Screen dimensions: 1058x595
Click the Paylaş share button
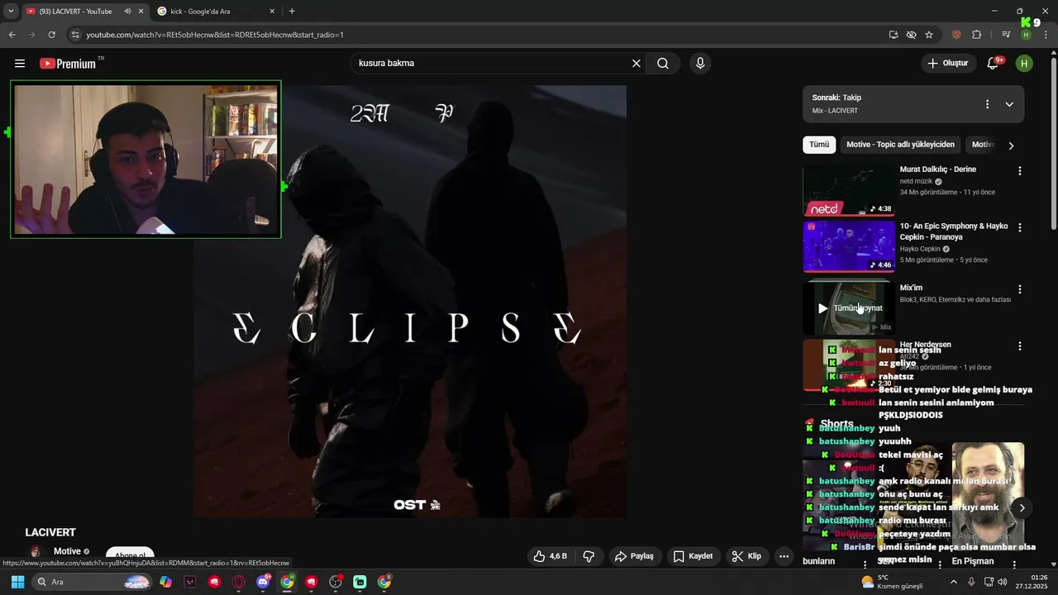pyautogui.click(x=634, y=556)
